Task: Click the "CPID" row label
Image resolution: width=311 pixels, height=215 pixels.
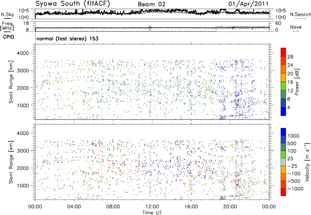Action: click(9, 37)
